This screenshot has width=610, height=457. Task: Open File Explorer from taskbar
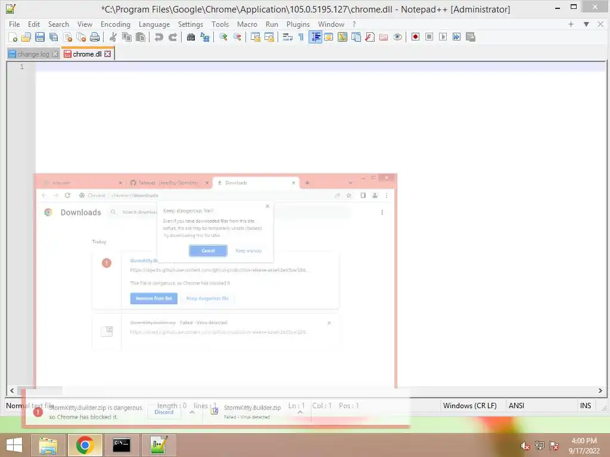tap(48, 445)
